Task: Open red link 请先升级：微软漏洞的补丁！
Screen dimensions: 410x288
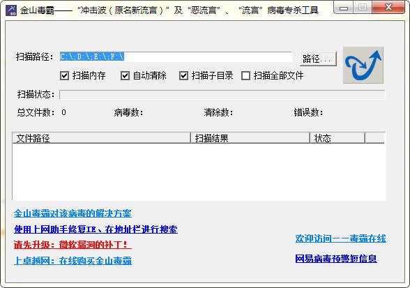Action: (73, 245)
